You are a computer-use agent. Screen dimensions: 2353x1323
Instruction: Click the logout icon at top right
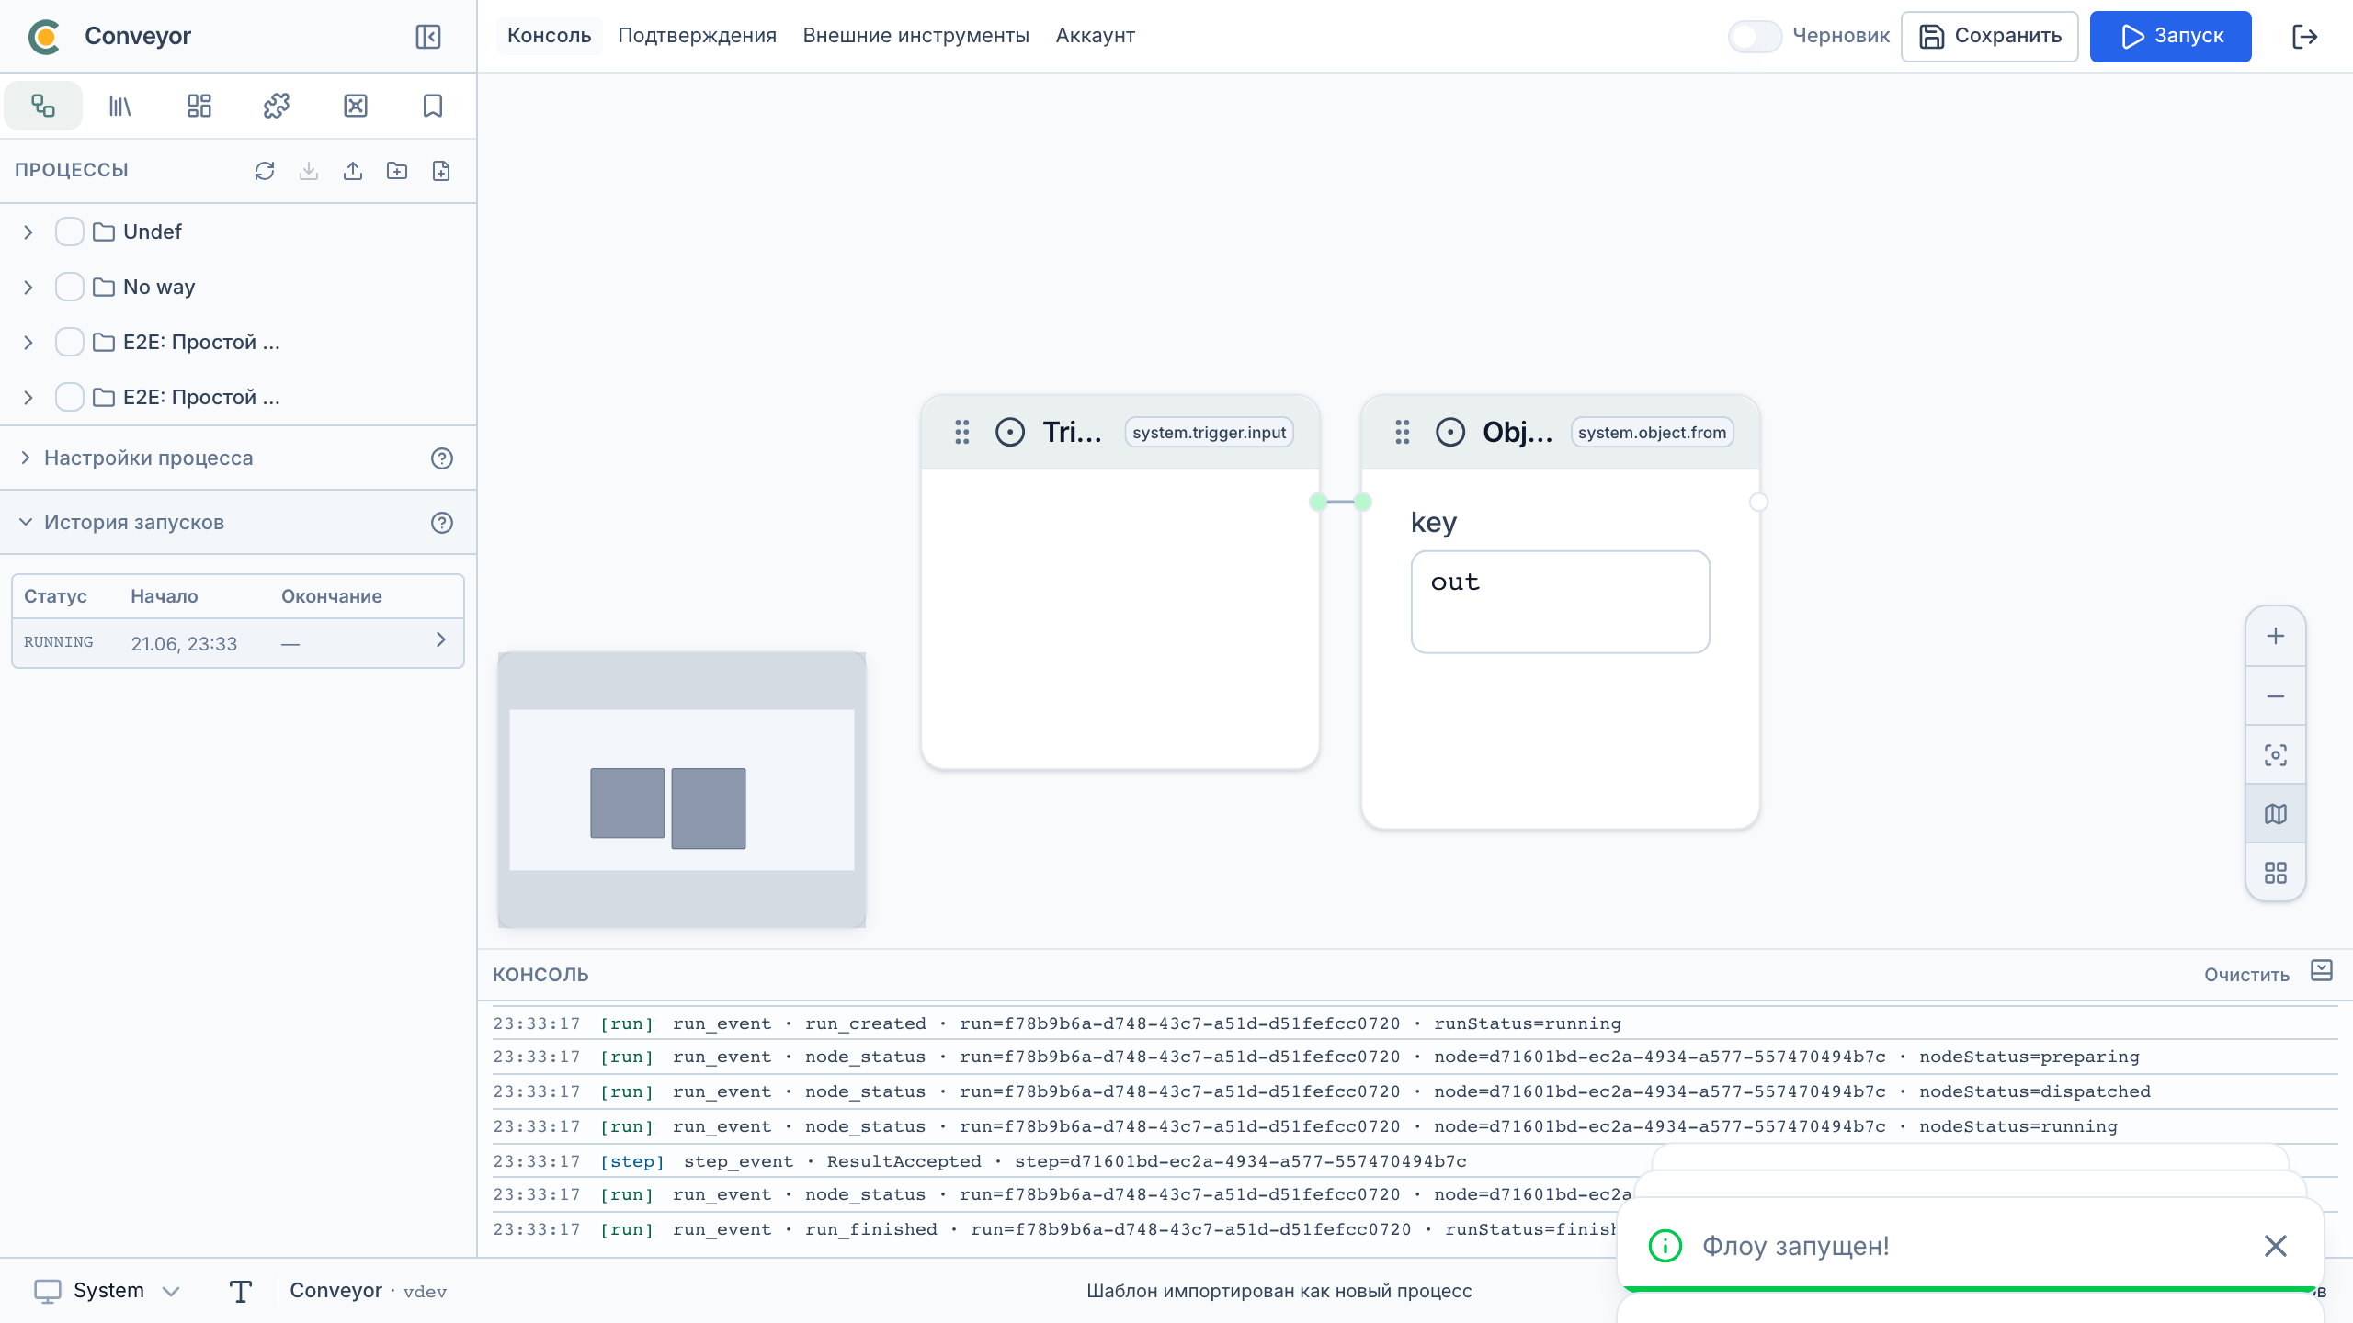tap(2304, 37)
